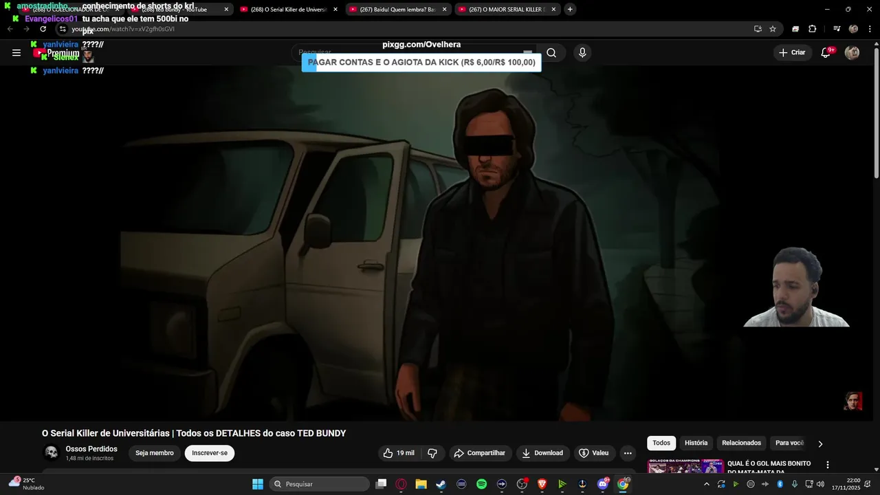Open Opera GX from the taskbar
The height and width of the screenshot is (495, 880).
[x=401, y=484]
